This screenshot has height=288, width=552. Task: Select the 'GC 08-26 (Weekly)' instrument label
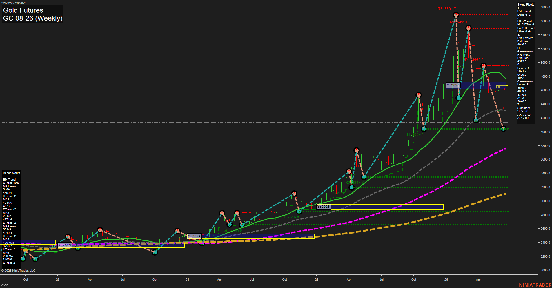33,19
